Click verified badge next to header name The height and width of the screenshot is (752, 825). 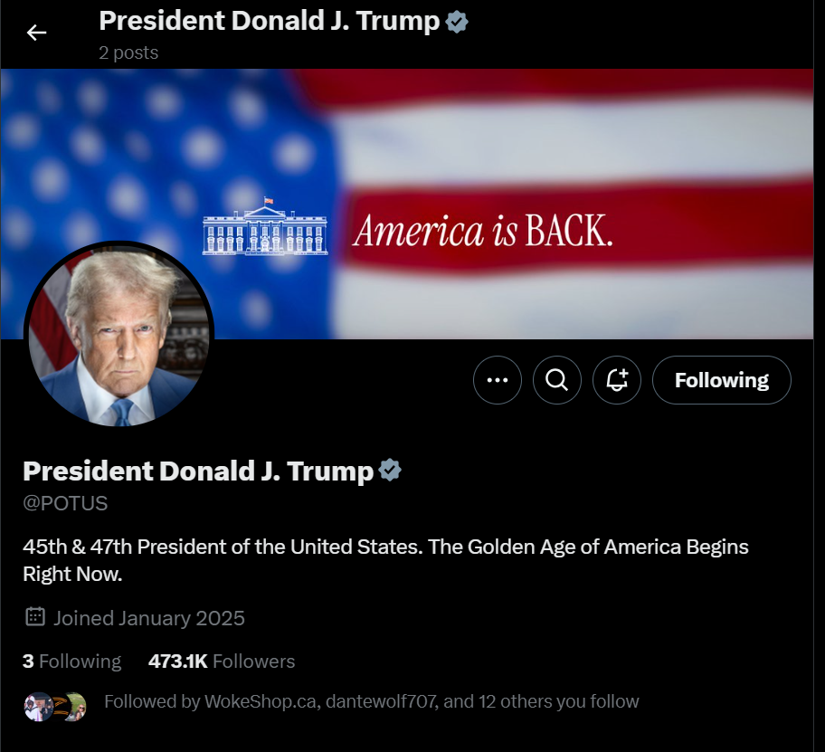tap(457, 22)
